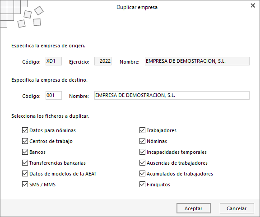Disable Datos de modelos de la AEAT

pyautogui.click(x=25, y=174)
